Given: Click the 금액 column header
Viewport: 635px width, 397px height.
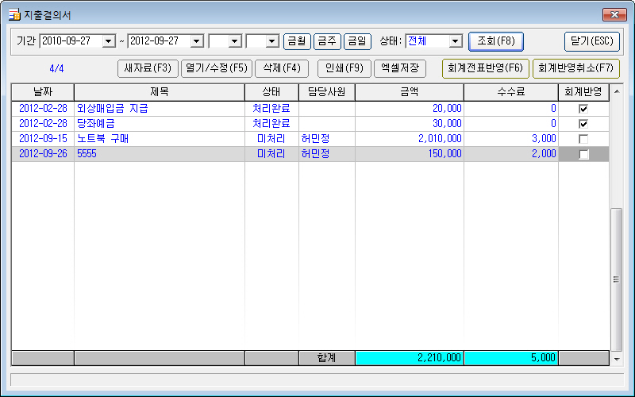Looking at the screenshot, I should 410,92.
